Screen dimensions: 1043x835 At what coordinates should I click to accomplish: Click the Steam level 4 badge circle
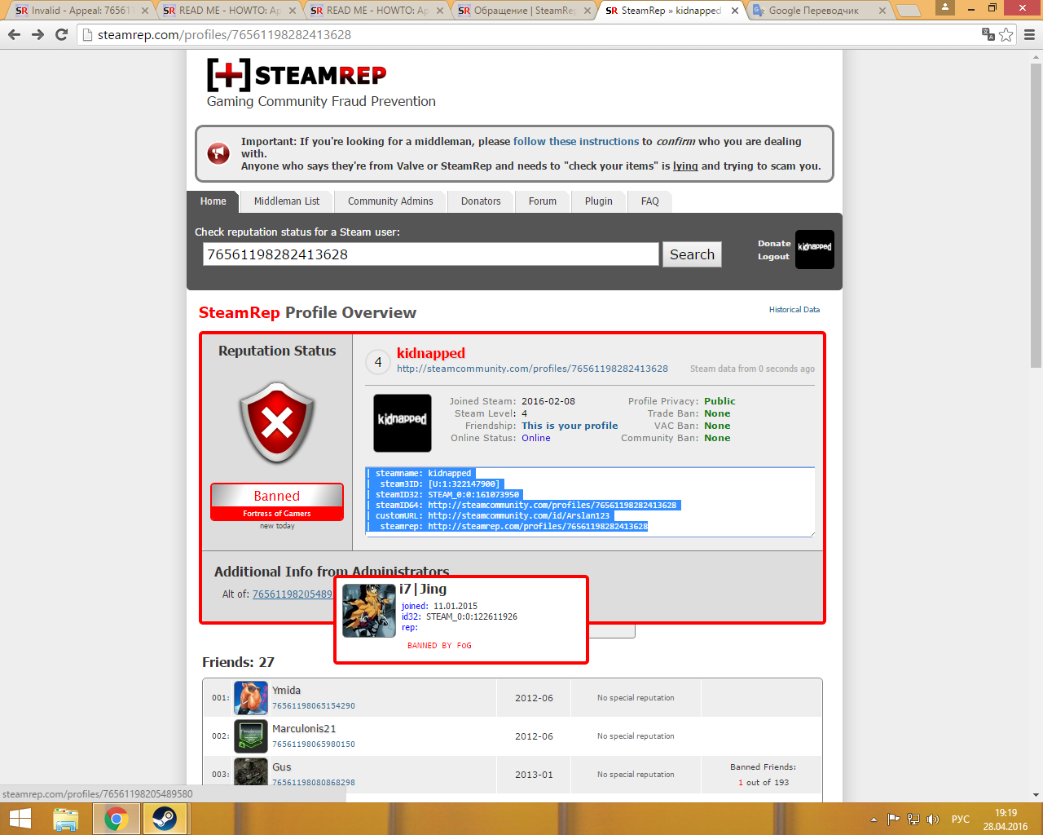coord(378,362)
